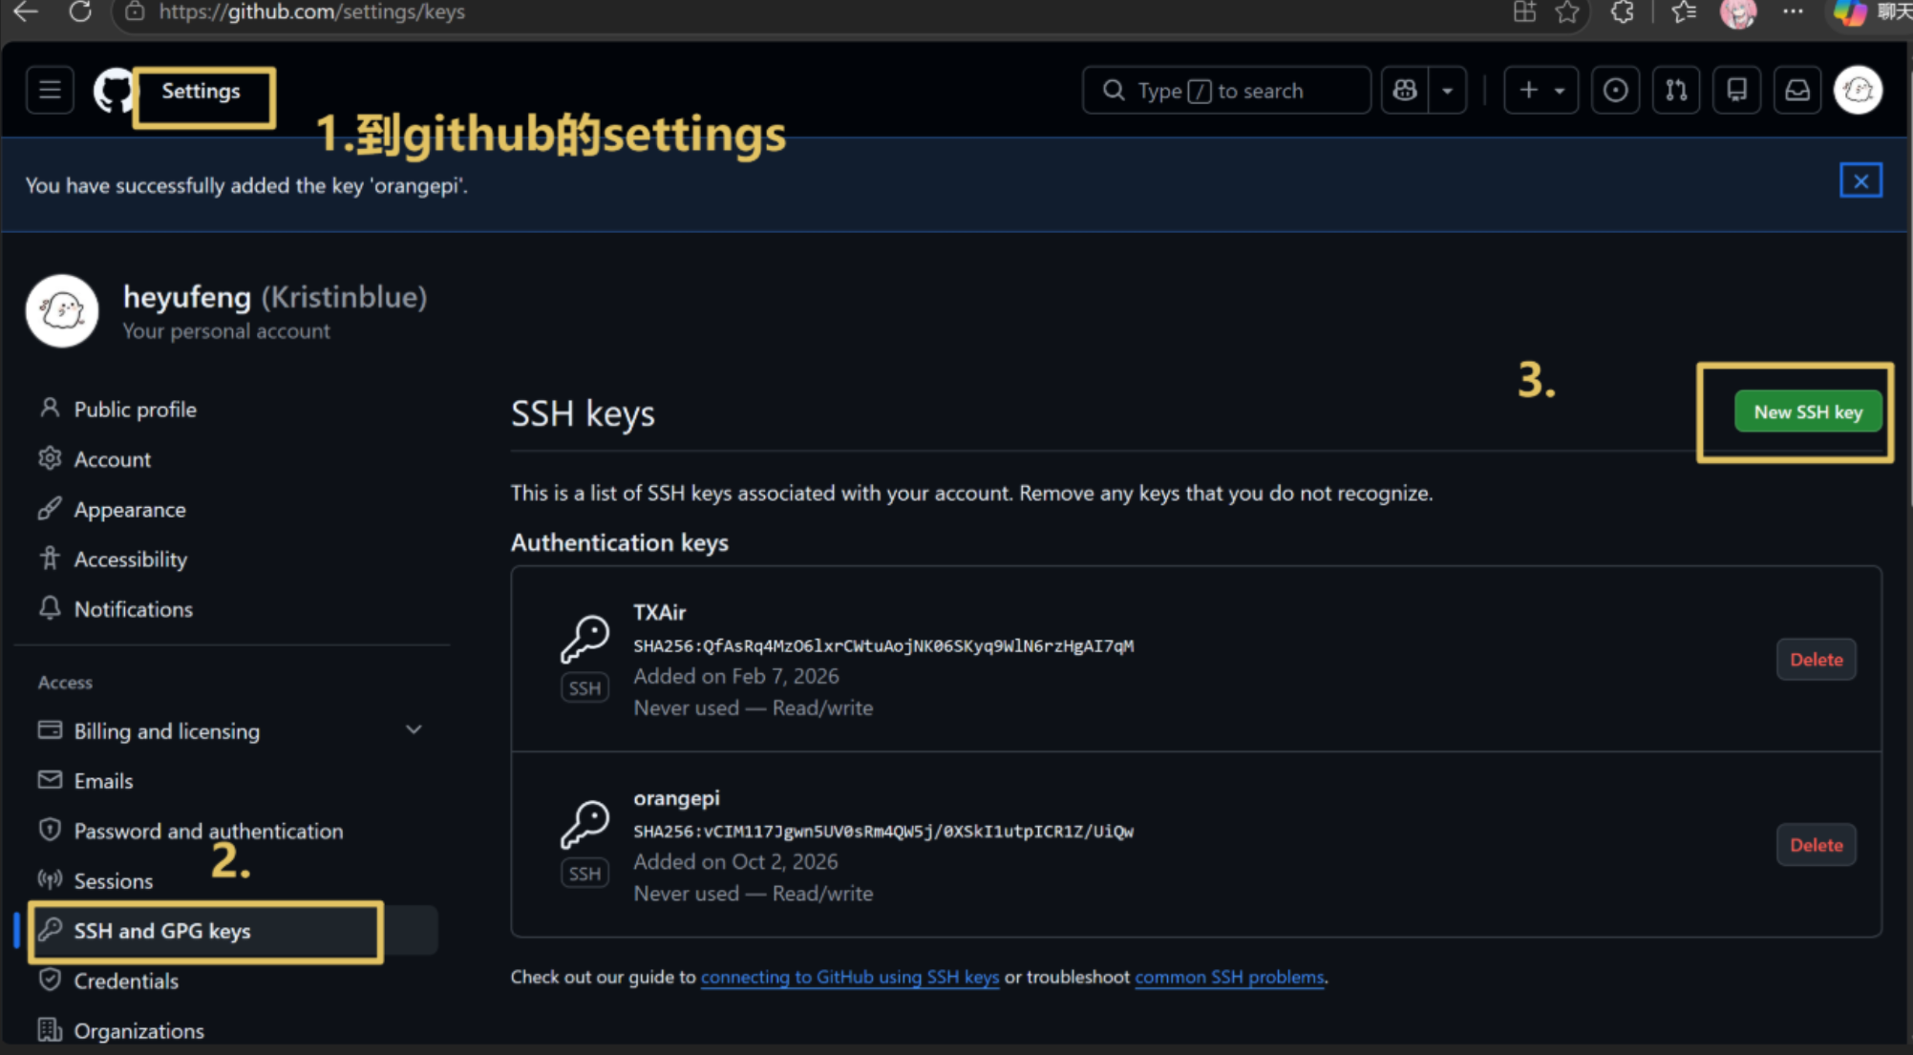Screen dimensions: 1913x1055
Task: Bookmark page with star icon
Action: (1567, 12)
